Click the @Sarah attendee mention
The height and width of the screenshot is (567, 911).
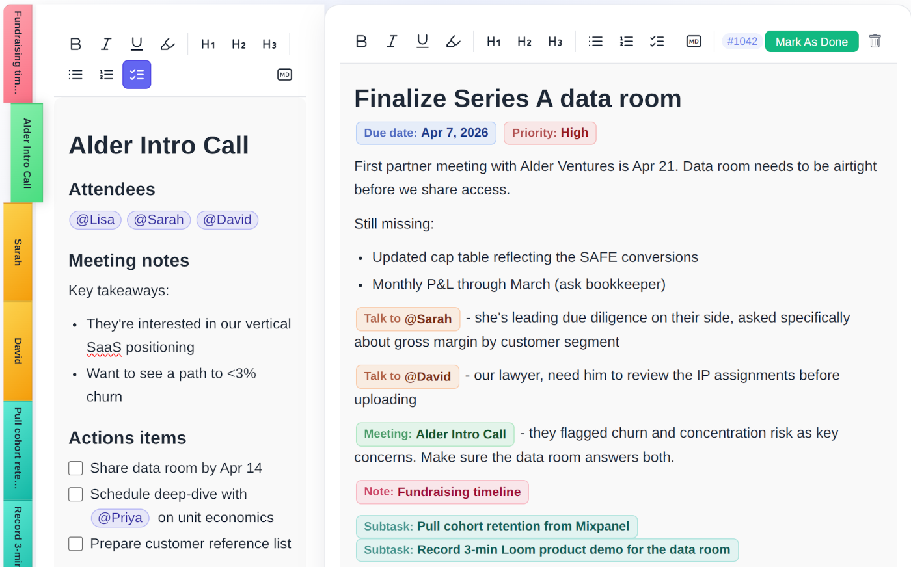[x=159, y=220]
